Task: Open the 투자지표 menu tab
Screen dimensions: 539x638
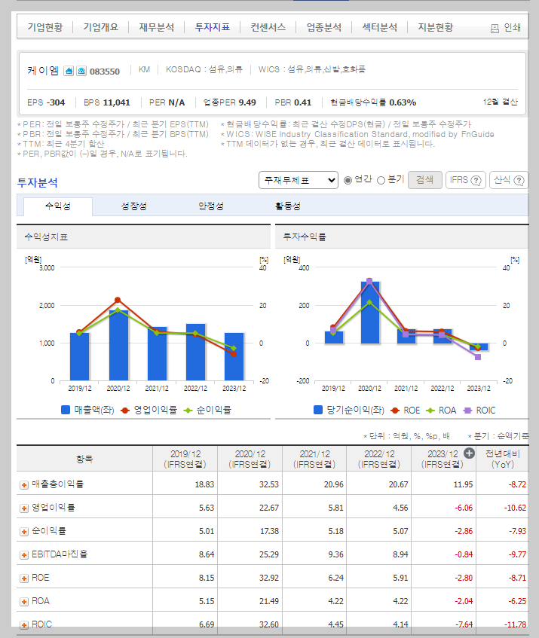Action: coord(212,27)
